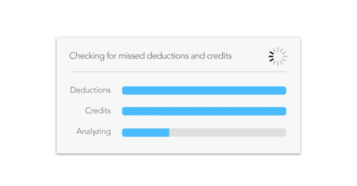The width and height of the screenshot is (357, 186).
Task: Click the horizontal divider line under the heading
Action: (x=178, y=72)
